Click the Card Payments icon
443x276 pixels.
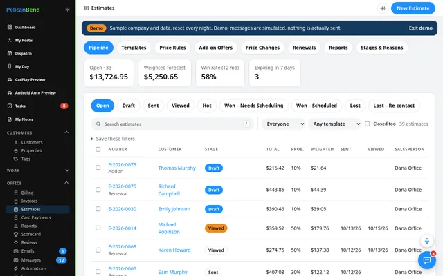click(x=16, y=218)
